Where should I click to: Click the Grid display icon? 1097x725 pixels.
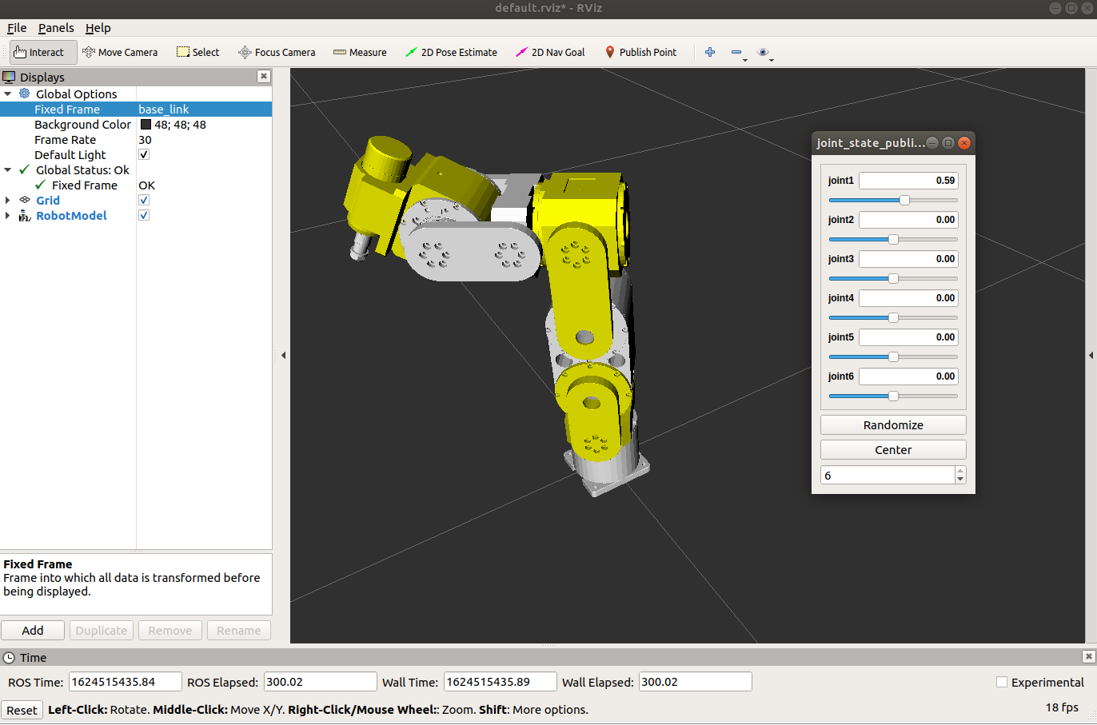tap(24, 200)
